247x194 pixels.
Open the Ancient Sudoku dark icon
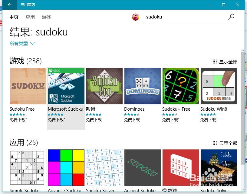pyautogui.click(x=143, y=168)
